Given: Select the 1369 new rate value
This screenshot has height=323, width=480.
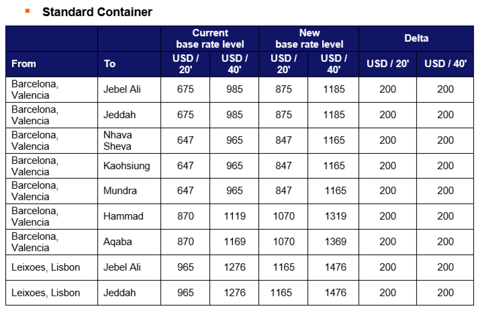Looking at the screenshot, I should click(x=335, y=242).
